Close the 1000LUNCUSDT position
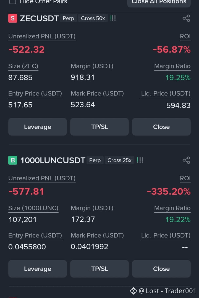 pos(161,269)
